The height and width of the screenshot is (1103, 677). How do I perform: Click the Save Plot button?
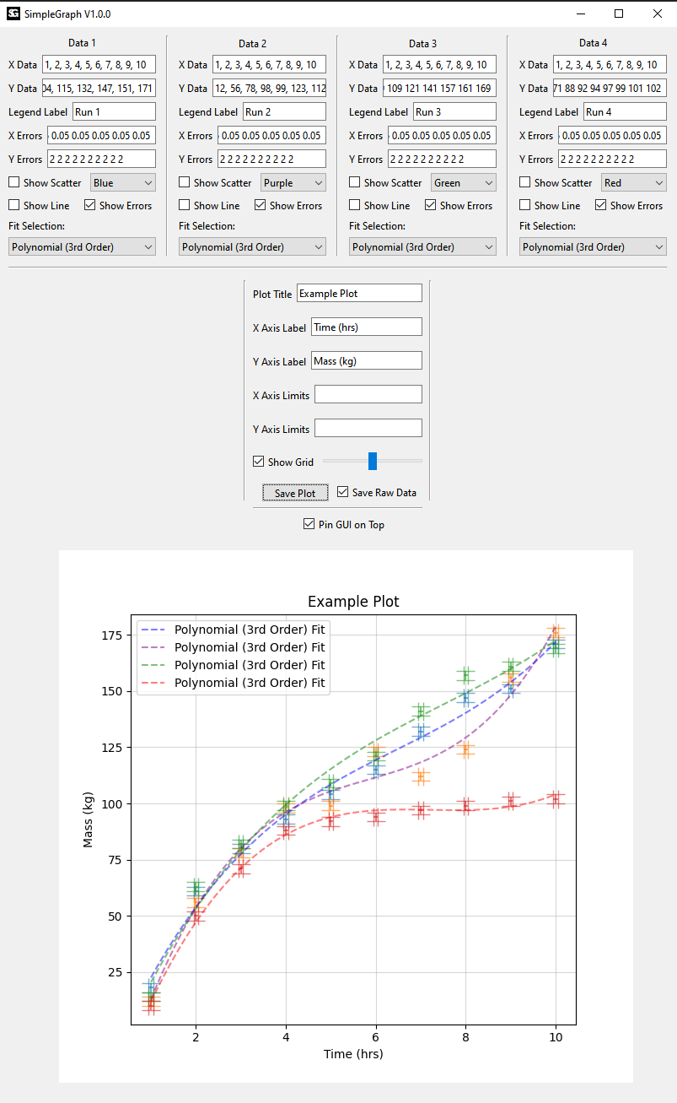tap(295, 493)
